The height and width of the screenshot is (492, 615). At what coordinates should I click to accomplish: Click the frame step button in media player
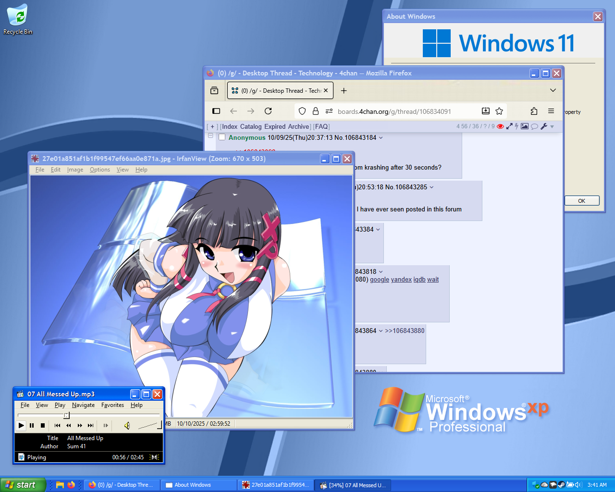106,425
